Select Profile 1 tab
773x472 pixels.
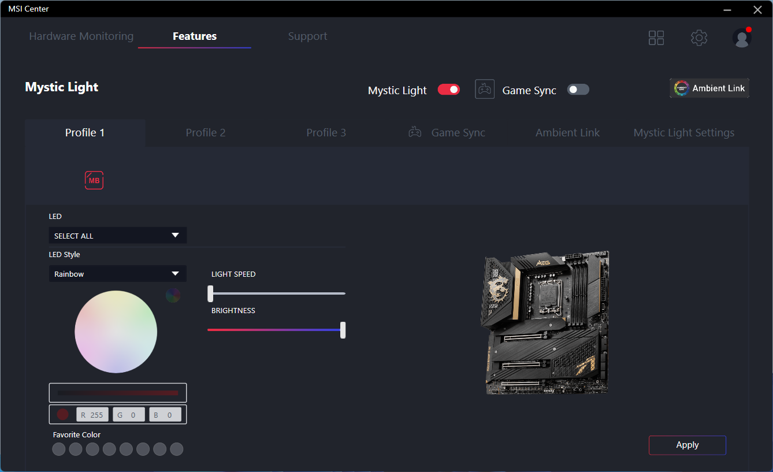pos(85,133)
